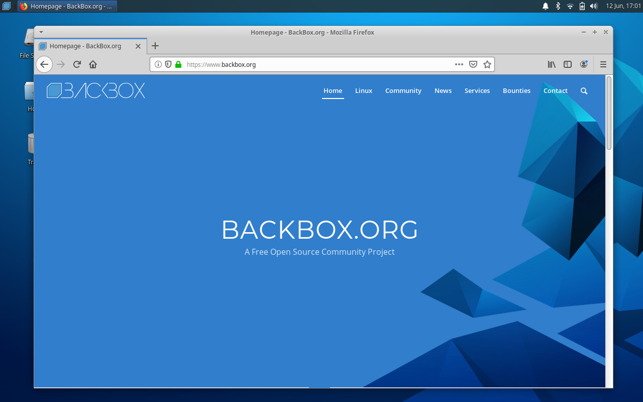The image size is (643, 402).
Task: Open a new tab with plus button
Action: pyautogui.click(x=155, y=46)
